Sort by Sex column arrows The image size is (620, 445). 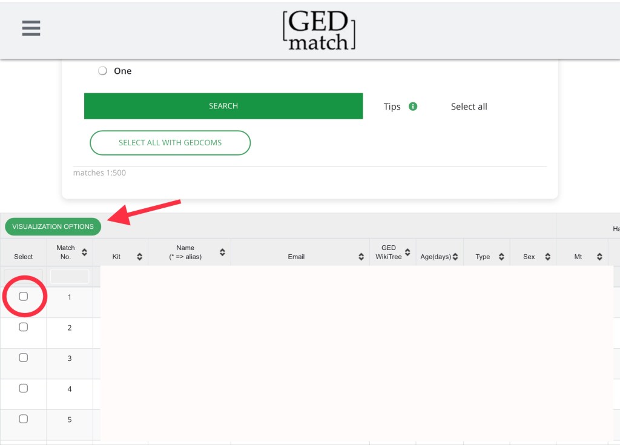547,257
